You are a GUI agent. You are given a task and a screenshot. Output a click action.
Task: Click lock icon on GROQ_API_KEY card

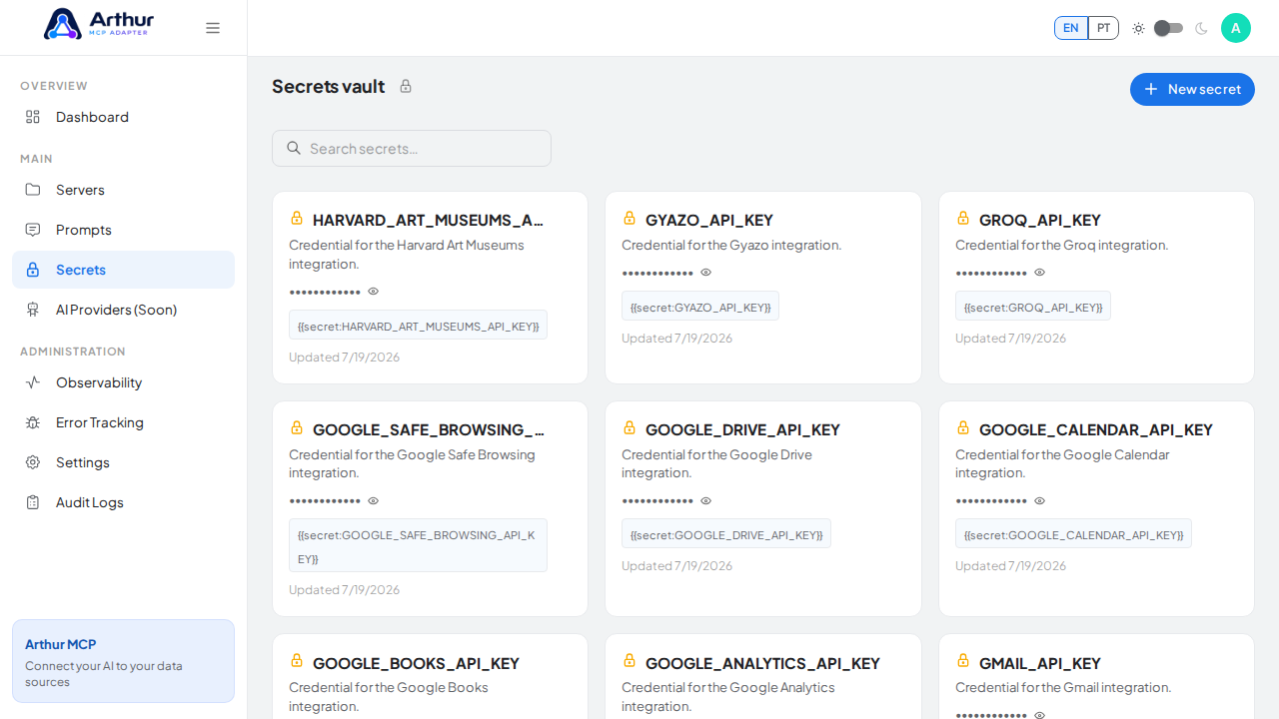[963, 218]
